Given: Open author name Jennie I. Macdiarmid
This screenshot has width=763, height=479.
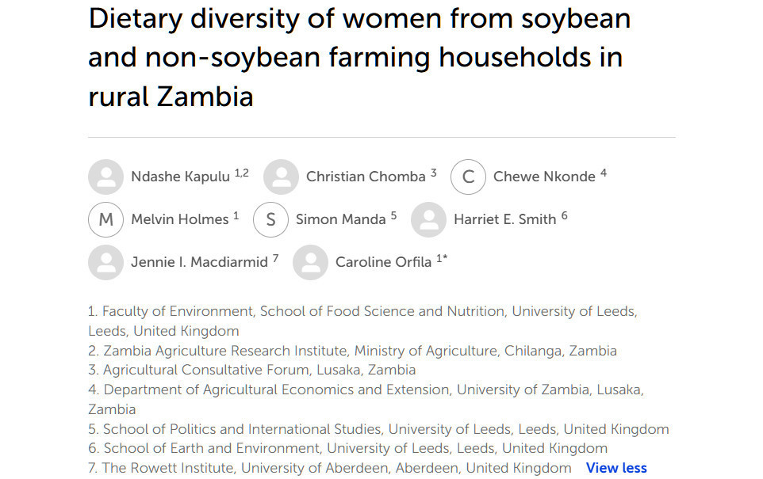Looking at the screenshot, I should tap(199, 262).
